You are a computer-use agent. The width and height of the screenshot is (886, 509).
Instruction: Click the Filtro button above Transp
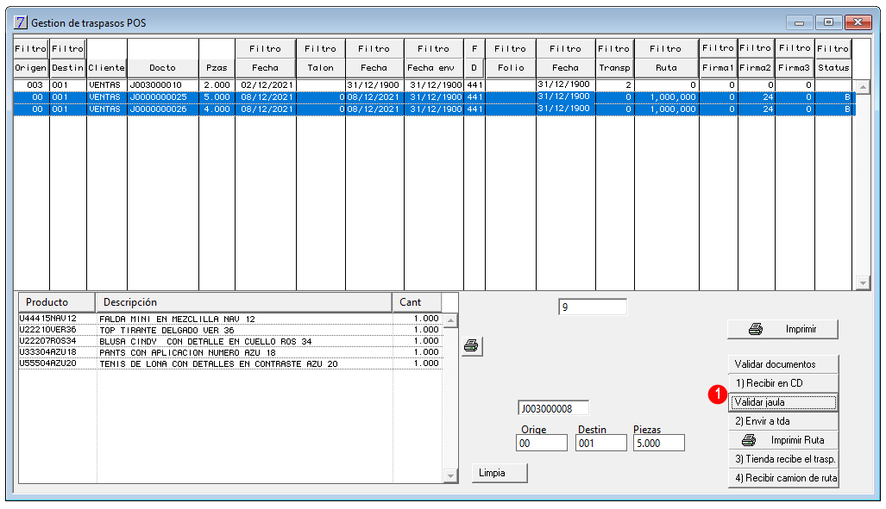(614, 48)
